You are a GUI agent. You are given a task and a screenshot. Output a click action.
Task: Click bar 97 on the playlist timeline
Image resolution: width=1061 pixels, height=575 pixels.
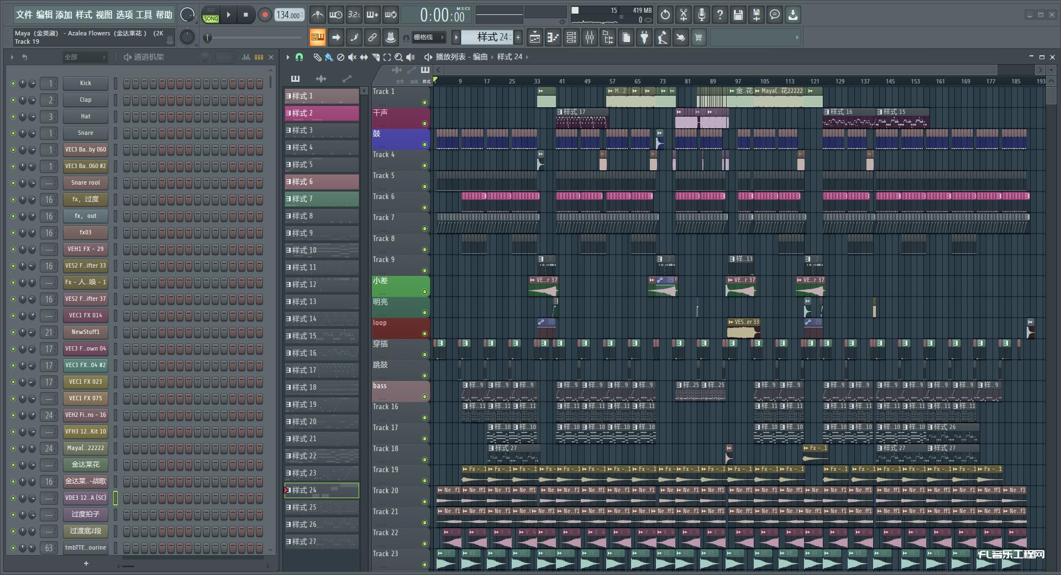pos(738,81)
